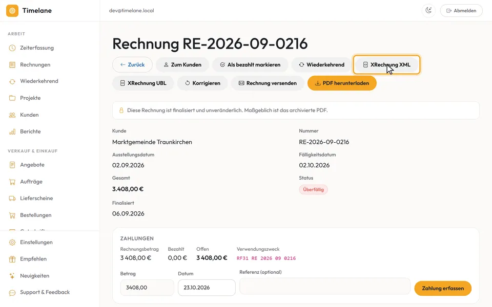Click the Fälligkeitsdatum value 02.10.2026
The image size is (492, 307).
pyautogui.click(x=314, y=165)
